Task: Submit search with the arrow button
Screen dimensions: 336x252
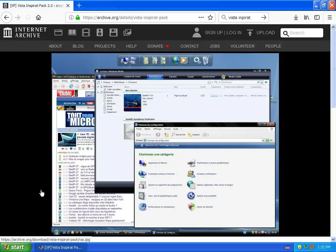Action: pyautogui.click(x=264, y=18)
